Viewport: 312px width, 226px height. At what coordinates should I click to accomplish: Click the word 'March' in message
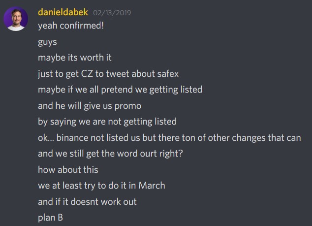click(x=152, y=186)
